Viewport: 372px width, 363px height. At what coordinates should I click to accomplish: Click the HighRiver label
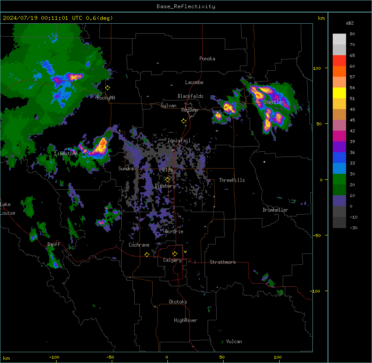coord(186,320)
